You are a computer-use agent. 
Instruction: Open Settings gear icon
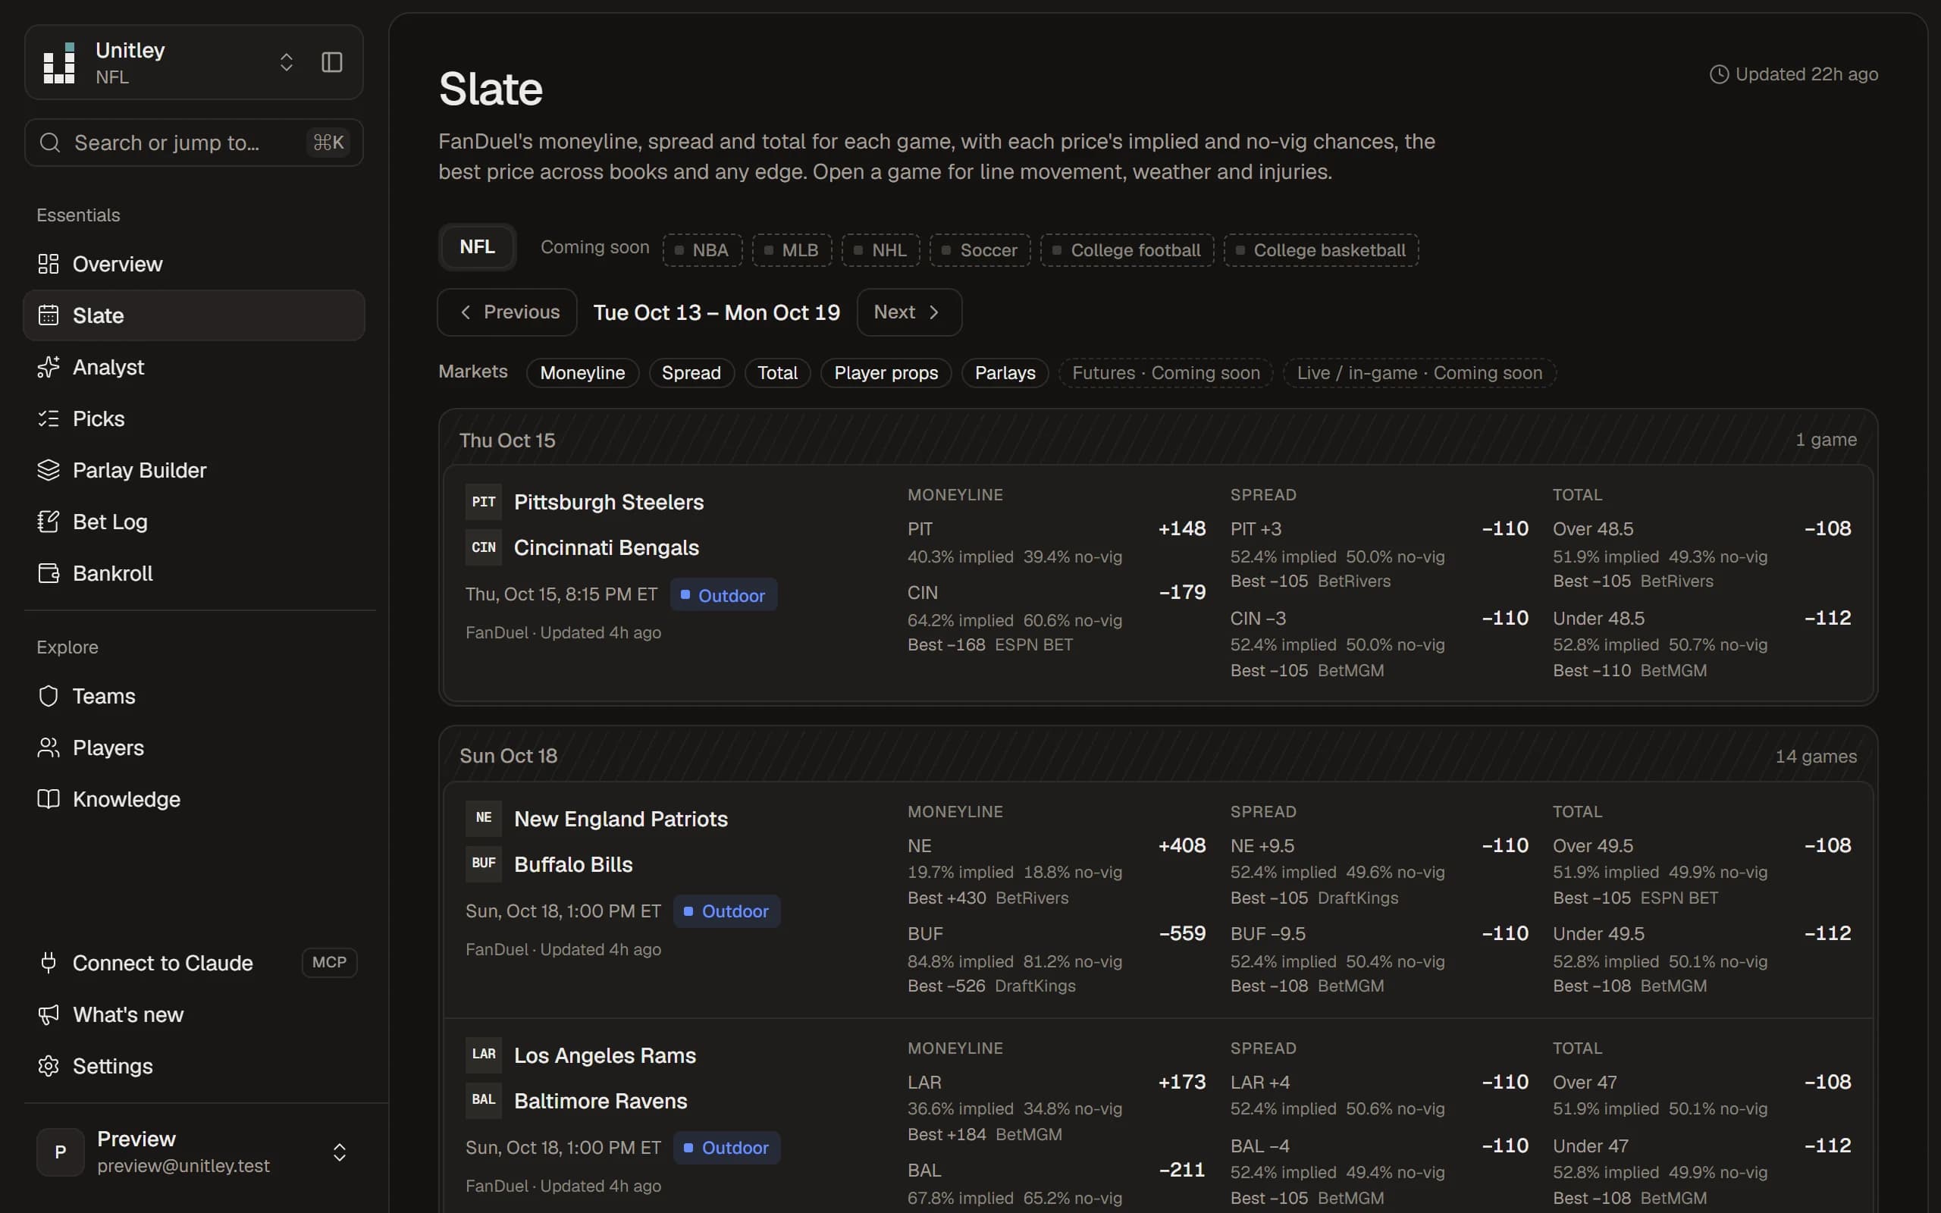click(x=49, y=1066)
